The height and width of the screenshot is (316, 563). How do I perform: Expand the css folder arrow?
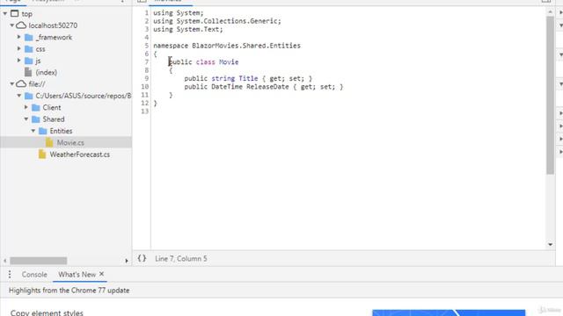click(19, 49)
